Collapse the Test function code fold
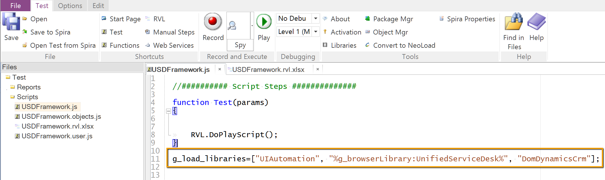The height and width of the screenshot is (180, 605). pyautogui.click(x=169, y=111)
